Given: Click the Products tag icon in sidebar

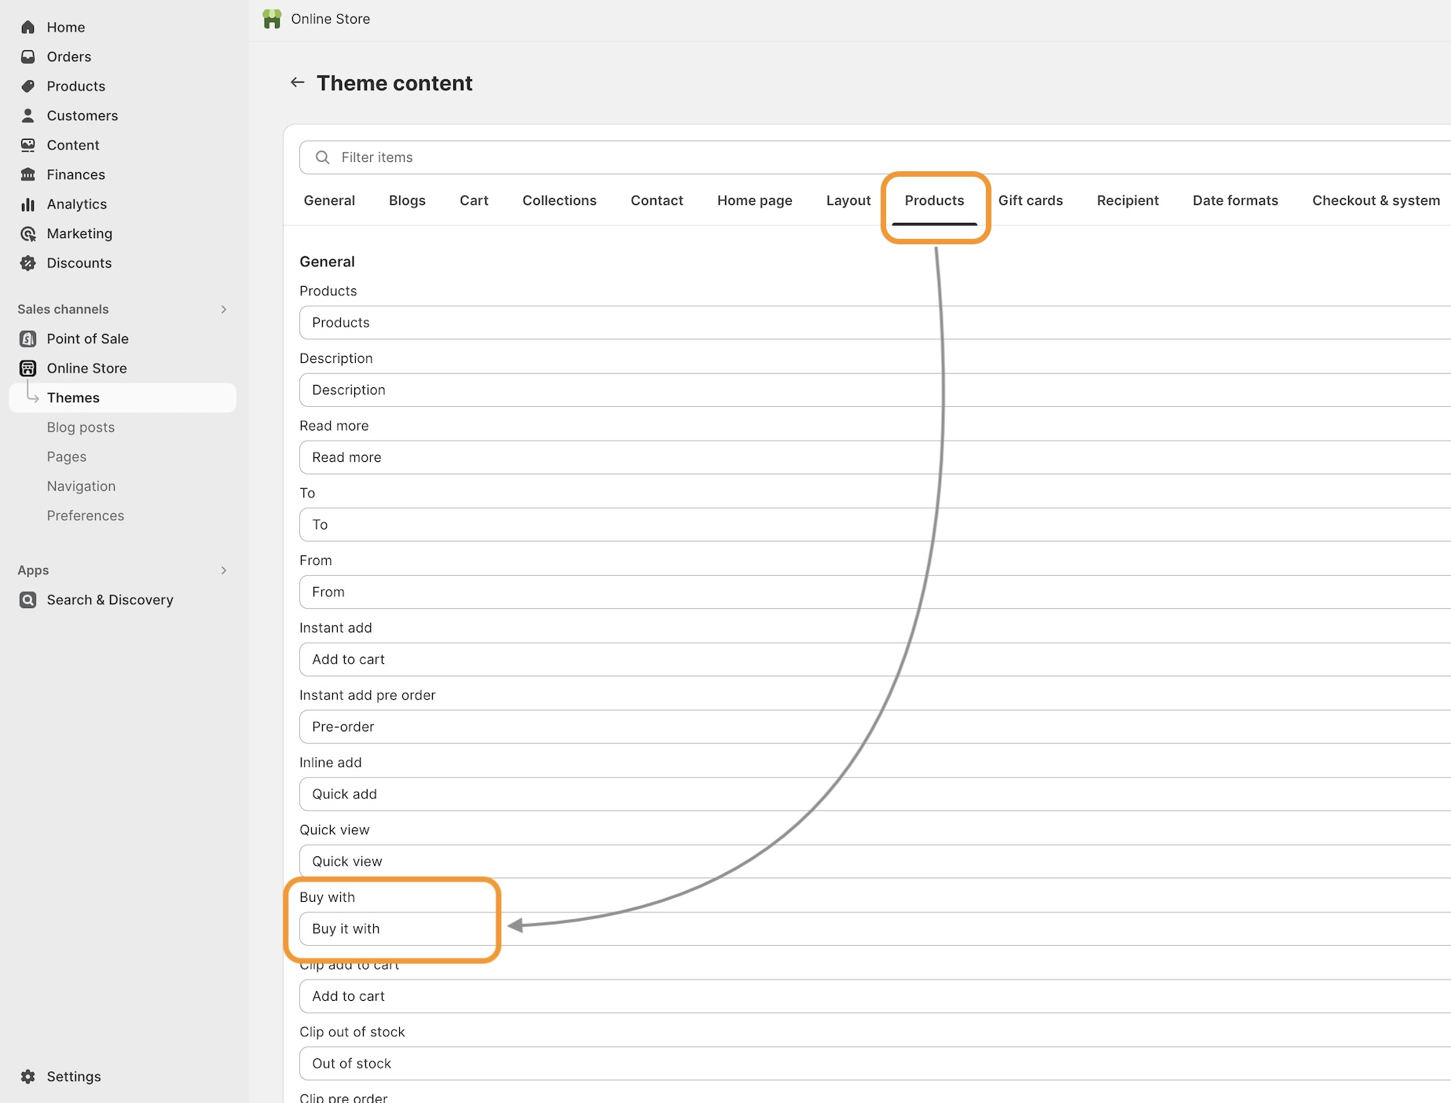Looking at the screenshot, I should click(28, 86).
